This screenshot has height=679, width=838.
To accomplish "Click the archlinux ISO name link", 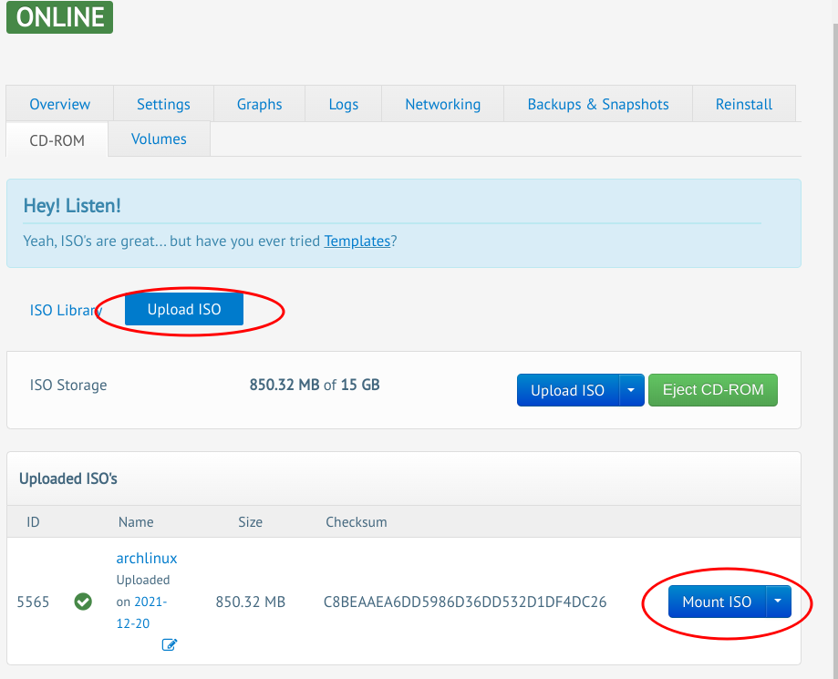I will (x=147, y=558).
